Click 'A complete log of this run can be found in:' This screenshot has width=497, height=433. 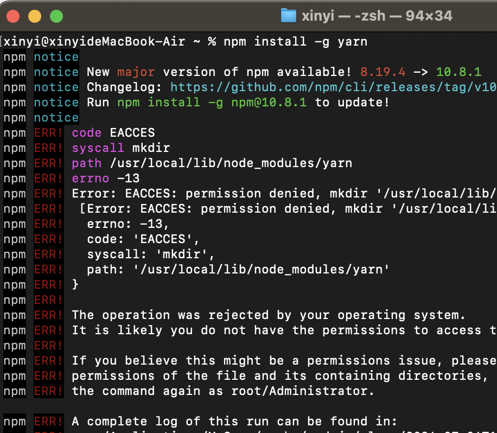pyautogui.click(x=234, y=422)
